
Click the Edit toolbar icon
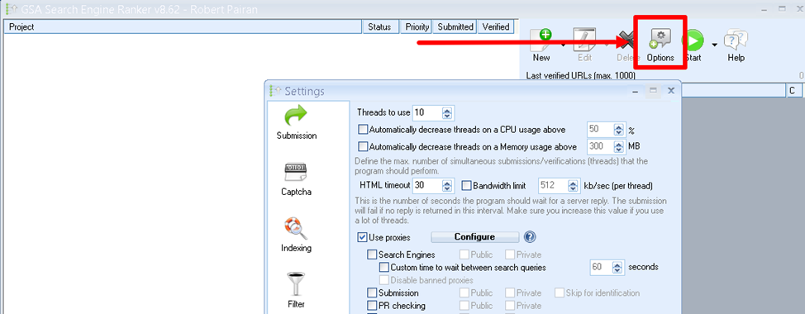[x=584, y=40]
